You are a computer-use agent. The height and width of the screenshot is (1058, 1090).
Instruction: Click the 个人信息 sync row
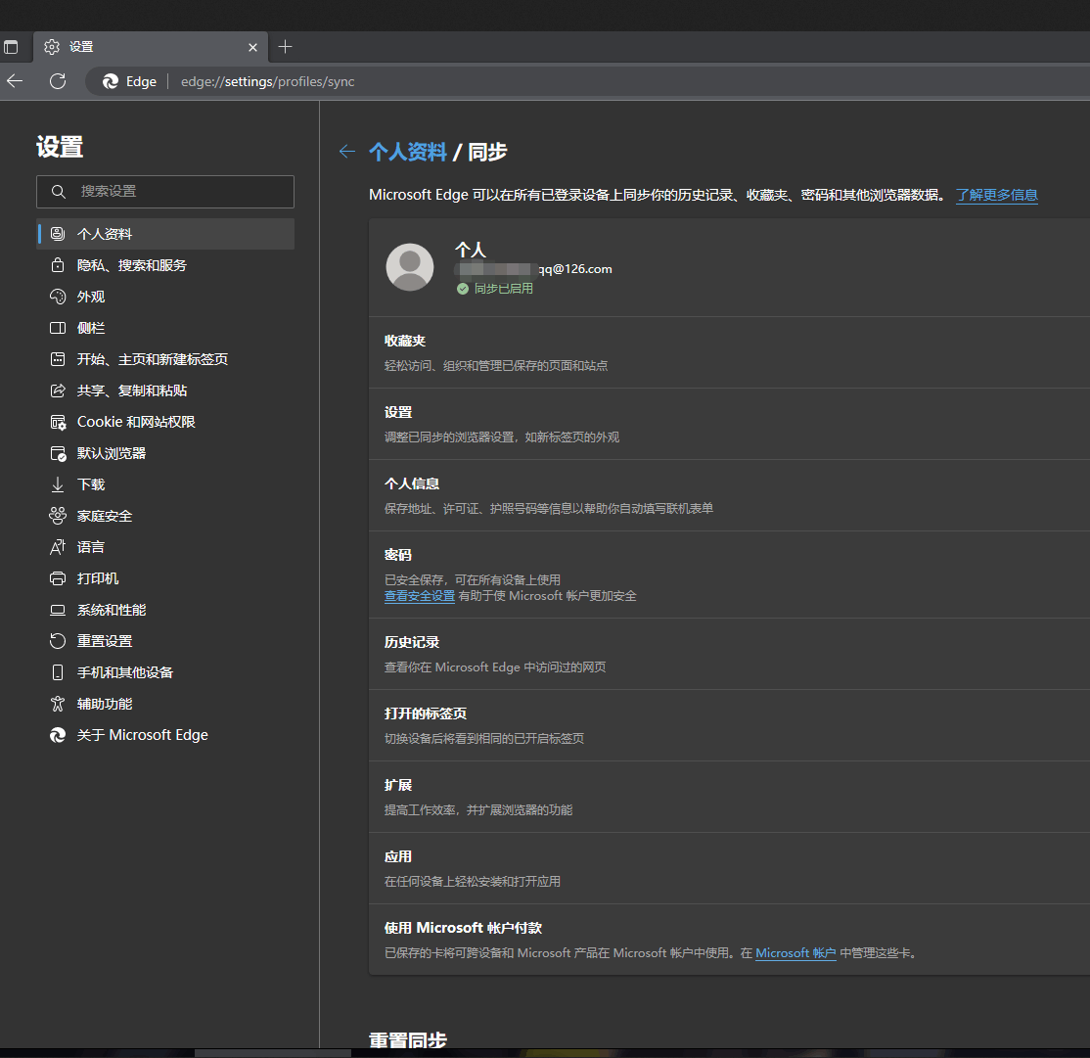[729, 495]
